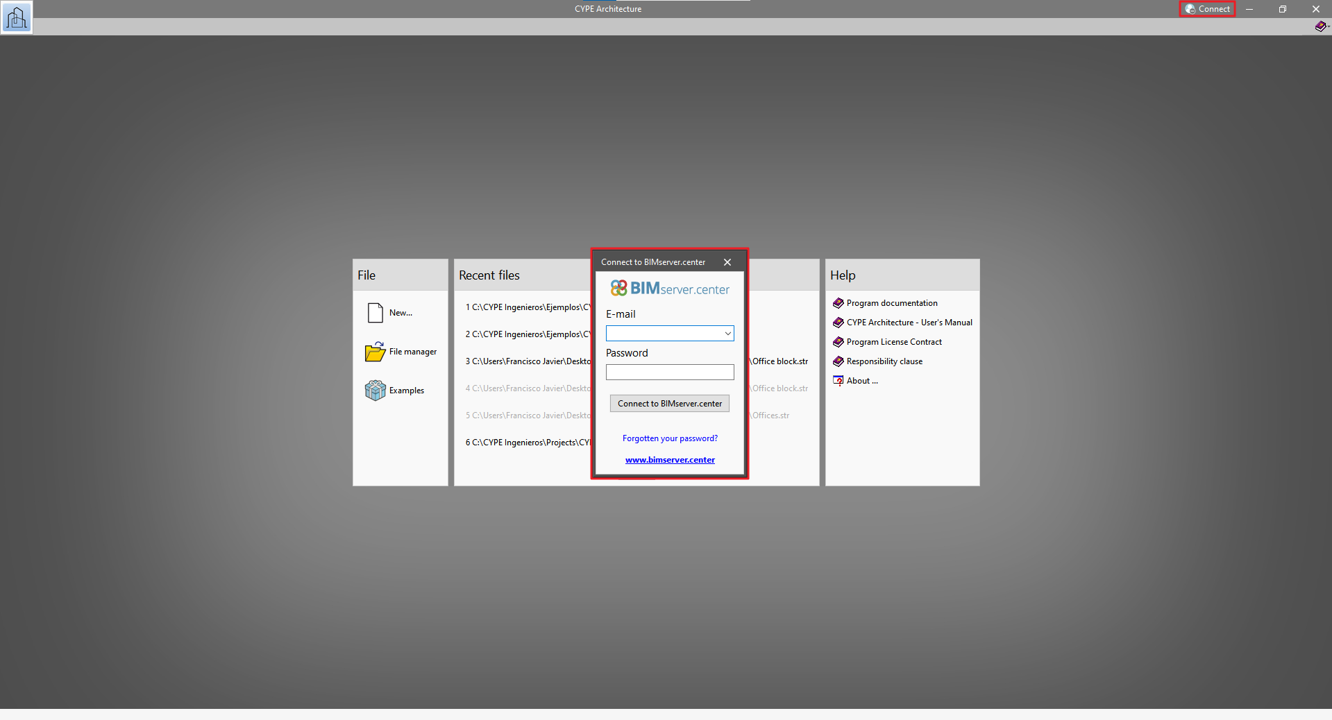
Task: Click help book icon in top-right toolbar
Action: click(1320, 26)
